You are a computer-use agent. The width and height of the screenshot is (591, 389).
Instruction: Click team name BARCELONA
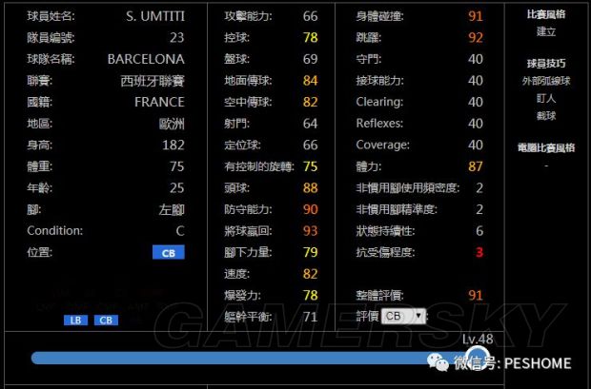[x=146, y=59]
